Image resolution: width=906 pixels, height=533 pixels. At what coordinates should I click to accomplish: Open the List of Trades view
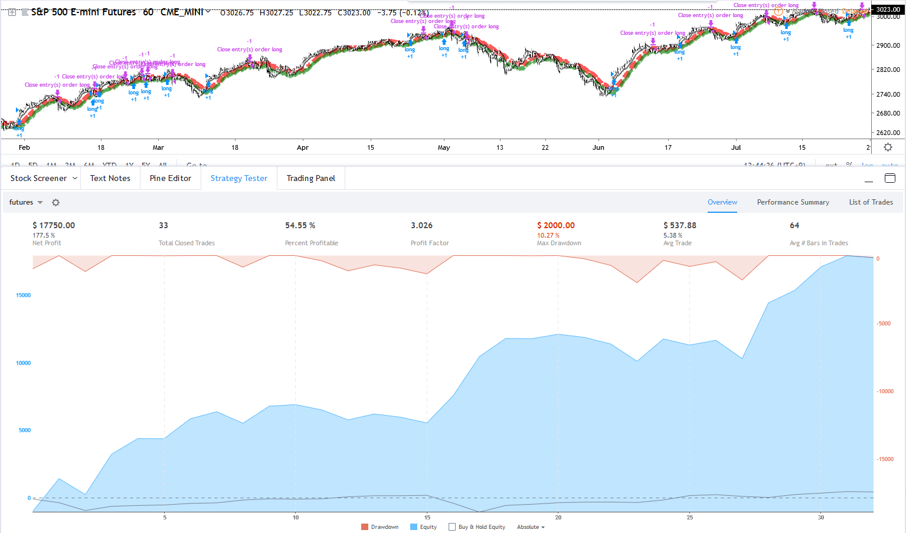tap(871, 202)
